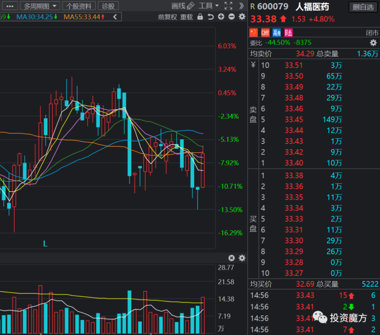The image size is (380, 335).
Task: Select sell level 9 price 33.50
Action: point(294,76)
